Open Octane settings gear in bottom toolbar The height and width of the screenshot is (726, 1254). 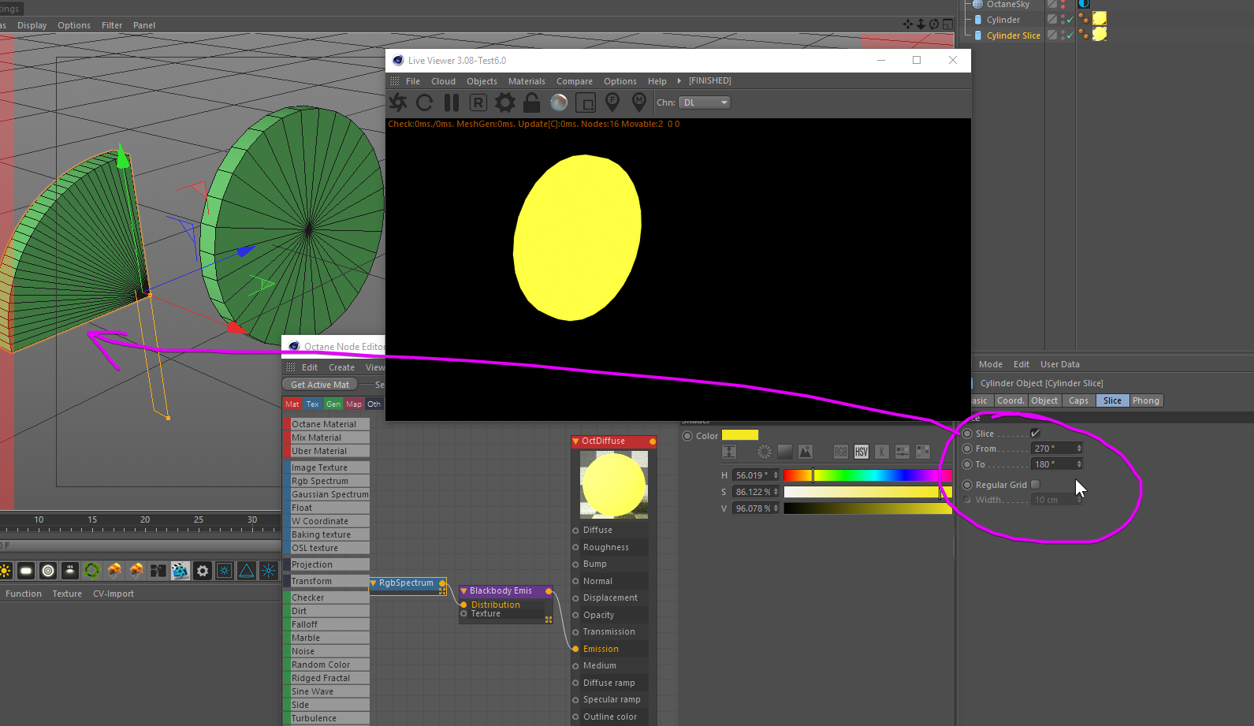point(203,571)
